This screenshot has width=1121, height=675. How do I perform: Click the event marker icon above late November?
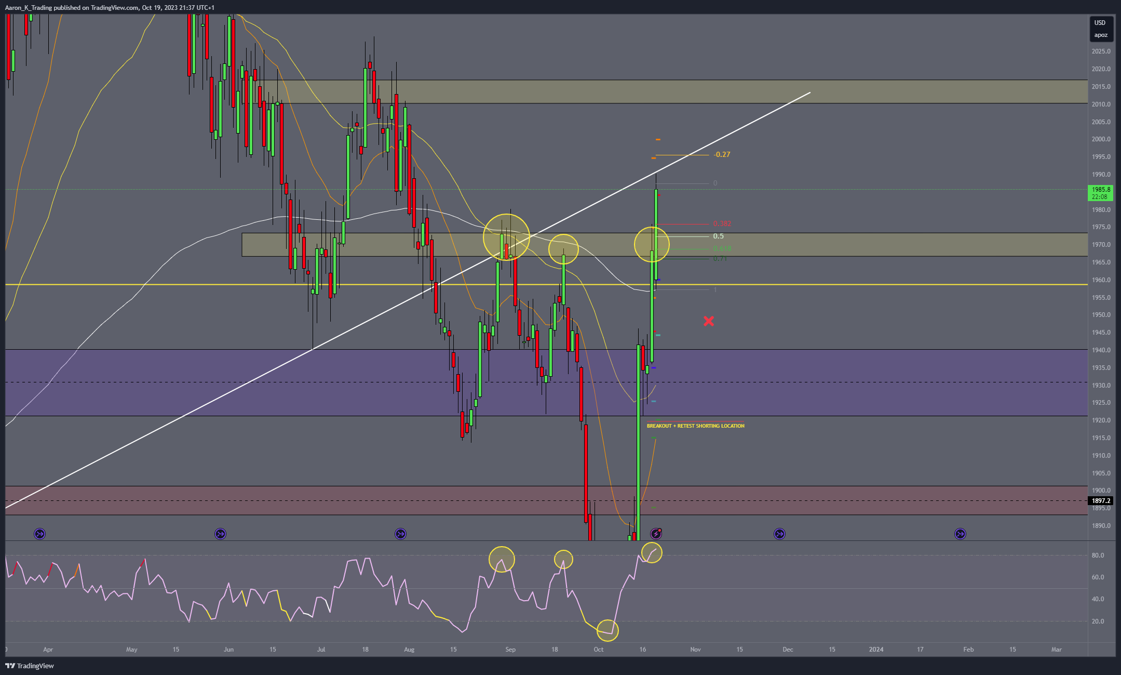pyautogui.click(x=779, y=534)
